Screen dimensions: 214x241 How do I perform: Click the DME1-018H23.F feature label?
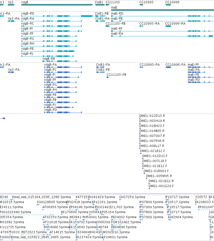(x=152, y=126)
